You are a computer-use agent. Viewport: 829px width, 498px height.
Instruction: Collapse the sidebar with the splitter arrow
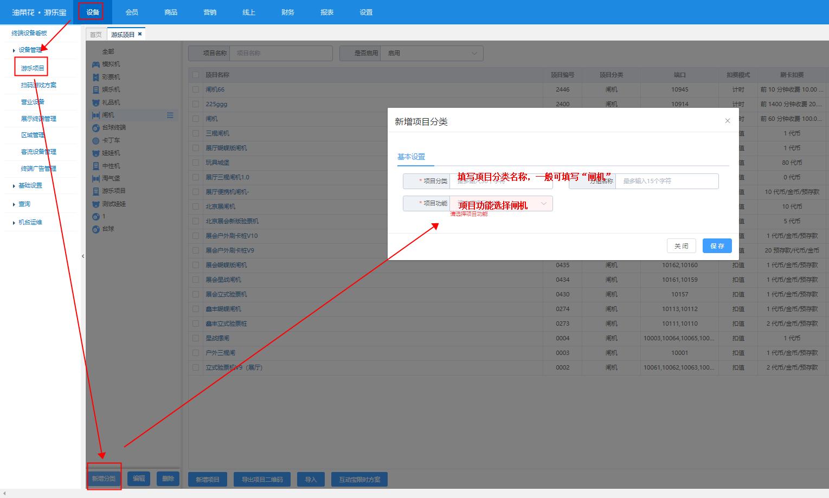tap(83, 256)
